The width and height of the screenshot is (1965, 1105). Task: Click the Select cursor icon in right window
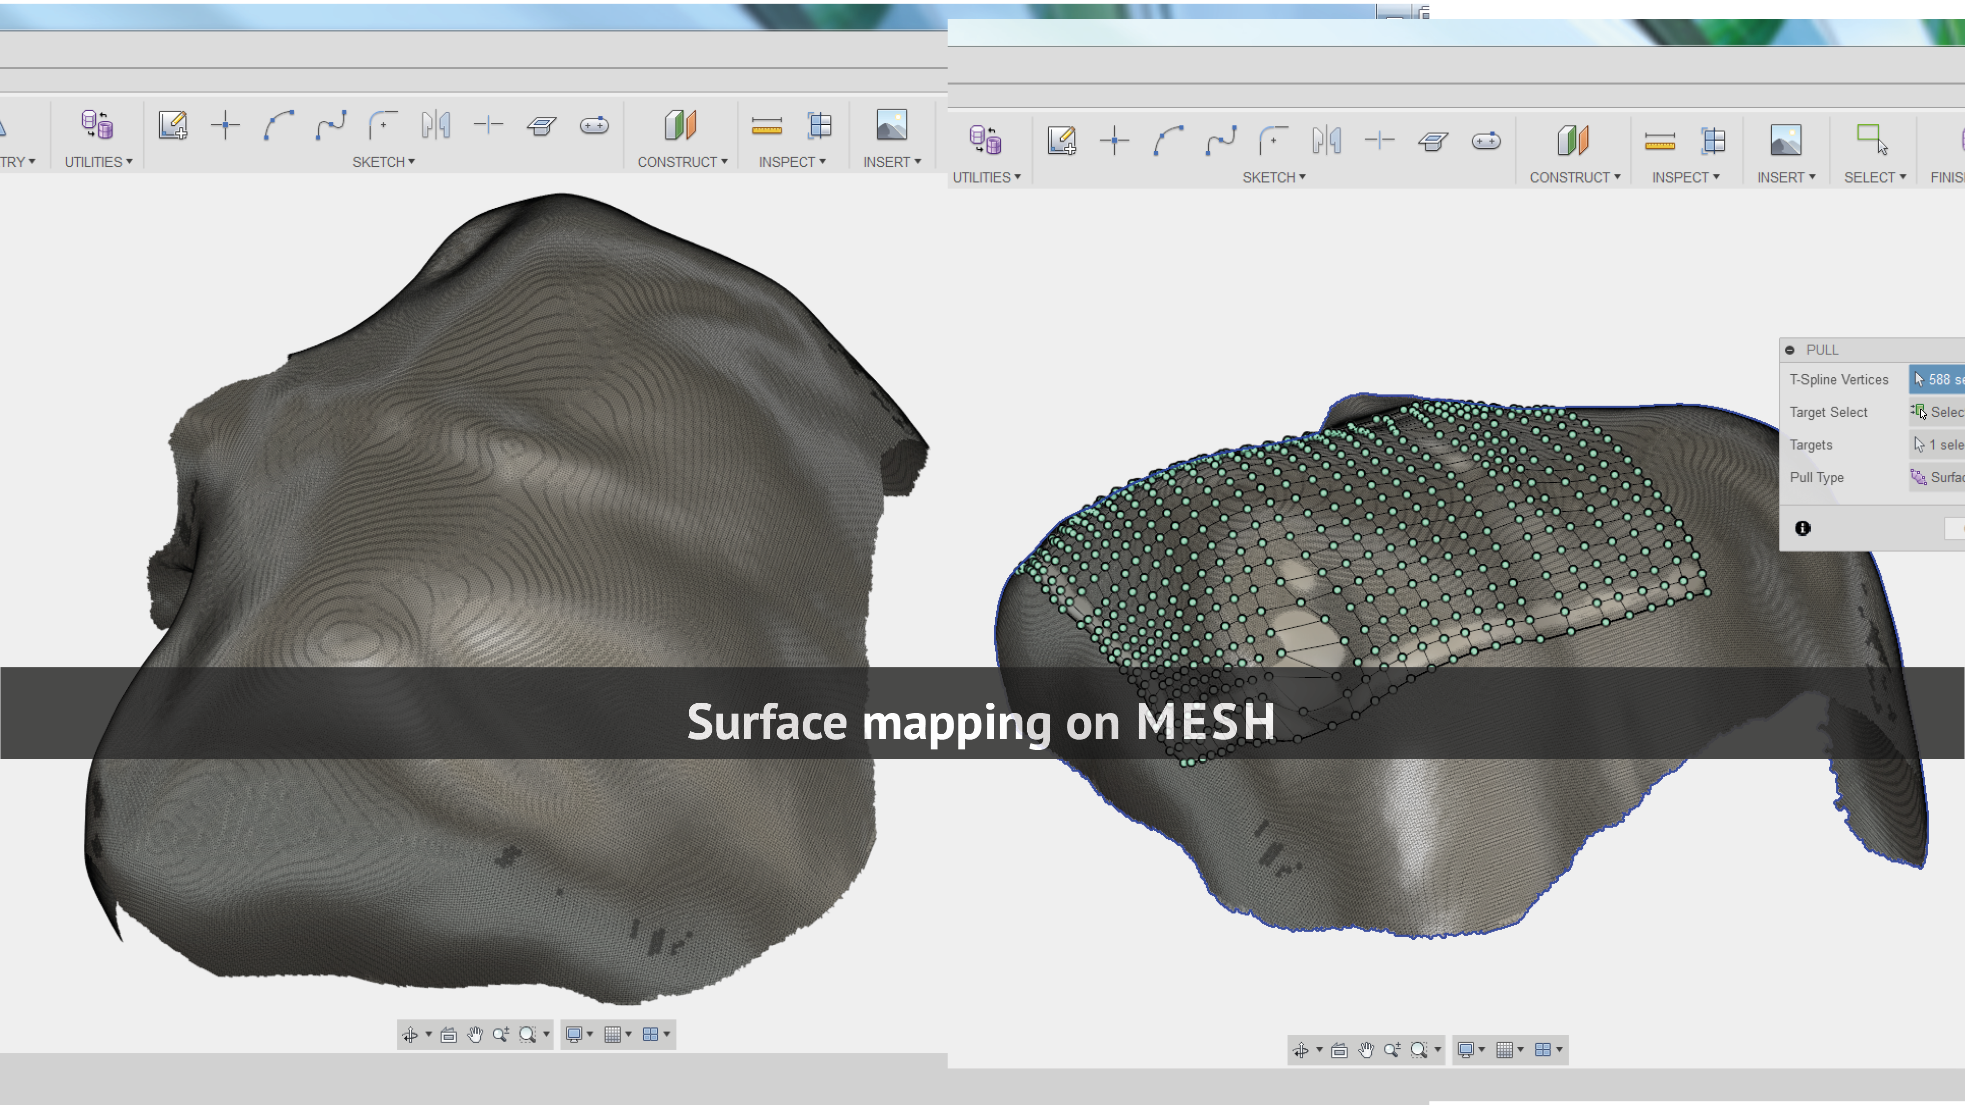pyautogui.click(x=1873, y=139)
